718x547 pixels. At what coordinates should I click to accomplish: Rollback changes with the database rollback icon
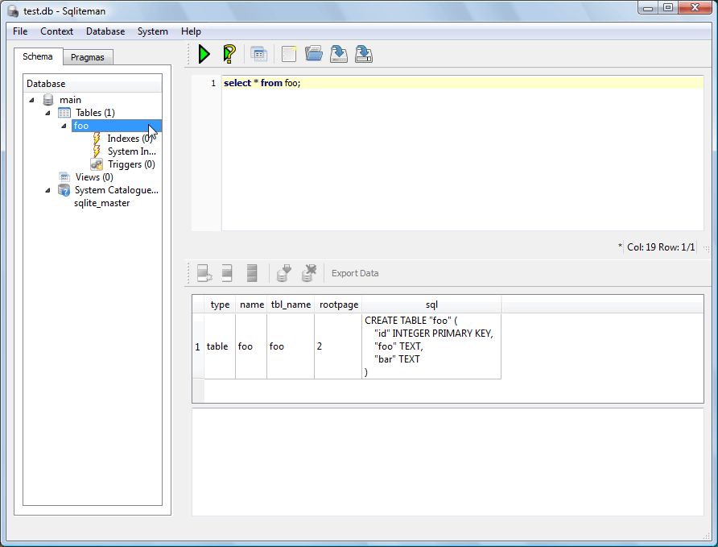tap(308, 272)
